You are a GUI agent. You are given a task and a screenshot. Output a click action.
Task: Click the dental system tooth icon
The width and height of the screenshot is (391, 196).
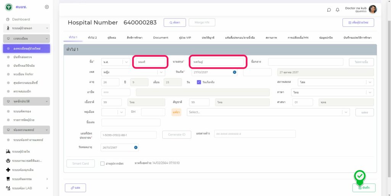click(8, 179)
